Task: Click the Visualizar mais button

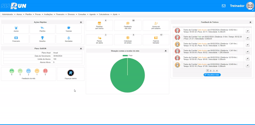Action: 212,75
